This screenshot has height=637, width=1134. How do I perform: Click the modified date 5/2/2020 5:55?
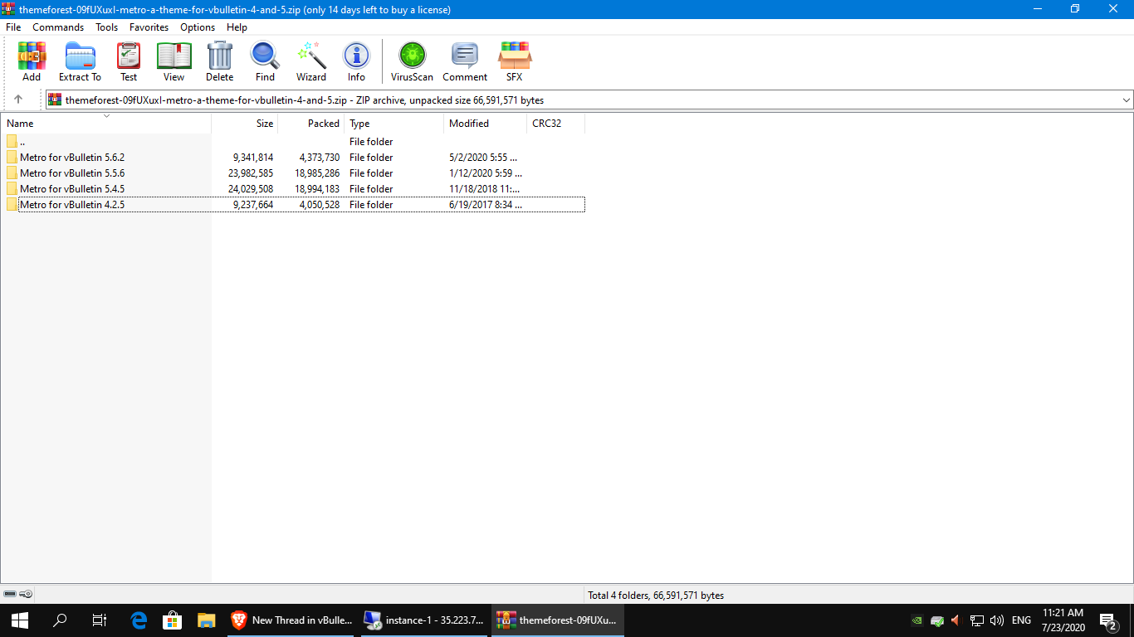[x=483, y=158]
